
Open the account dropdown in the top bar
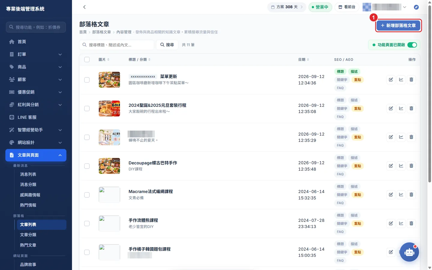click(x=385, y=7)
